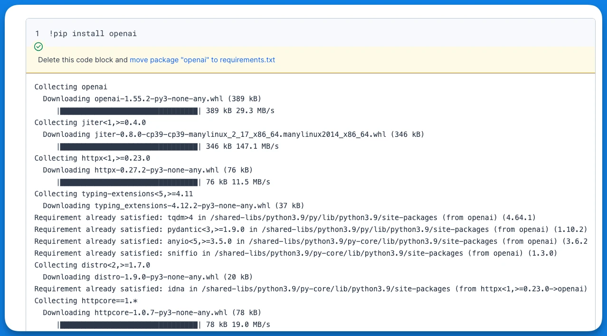Click 'Downloading httpx-0.27.2-py3-none-any.whl (76 kB)'
The image size is (607, 336).
(148, 170)
